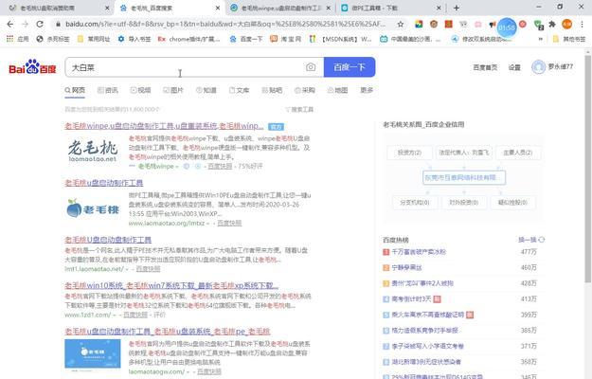Open the 老毛桃u盘启动盘制作工具_老毛桃u盘装系统 link
Screen dimensions: 592x379
coord(168,332)
